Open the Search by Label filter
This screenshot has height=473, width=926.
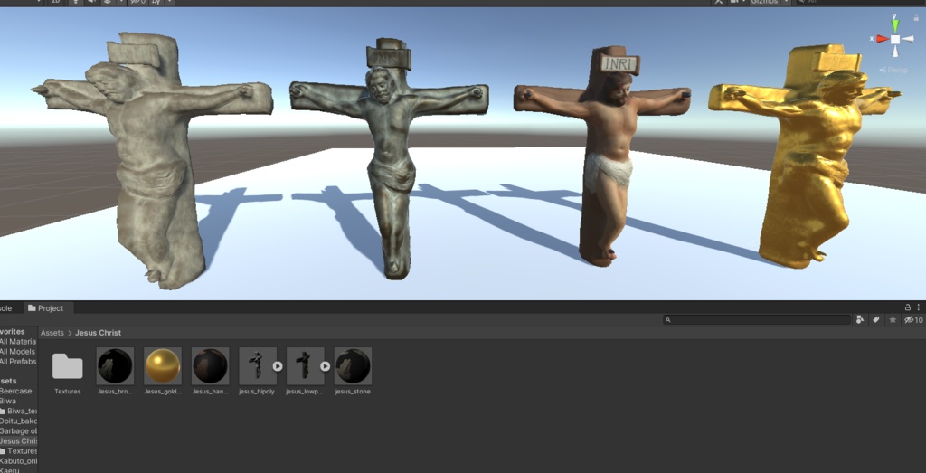pos(876,319)
